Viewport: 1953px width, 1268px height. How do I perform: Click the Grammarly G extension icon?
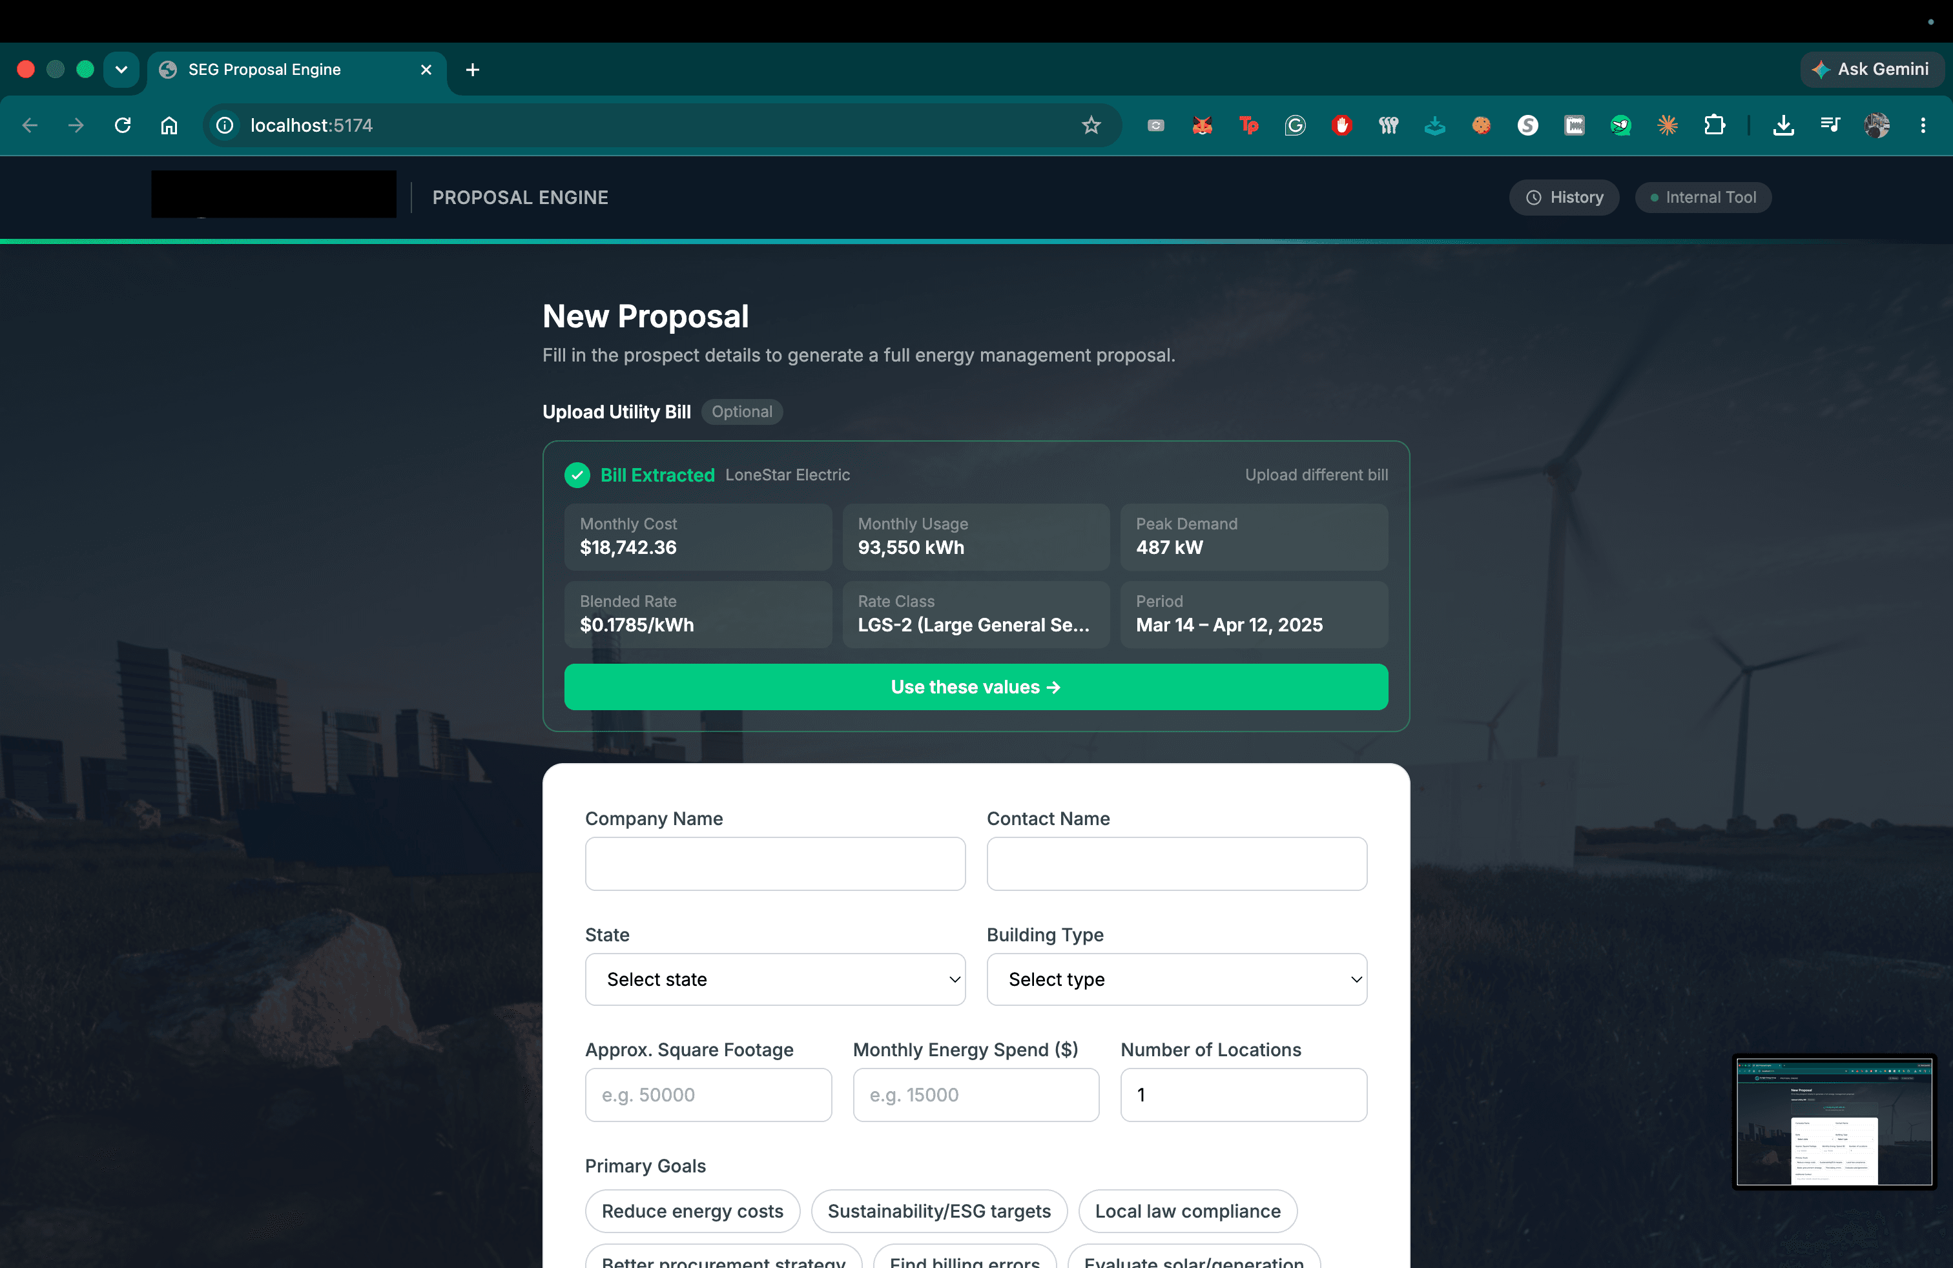coord(1295,125)
